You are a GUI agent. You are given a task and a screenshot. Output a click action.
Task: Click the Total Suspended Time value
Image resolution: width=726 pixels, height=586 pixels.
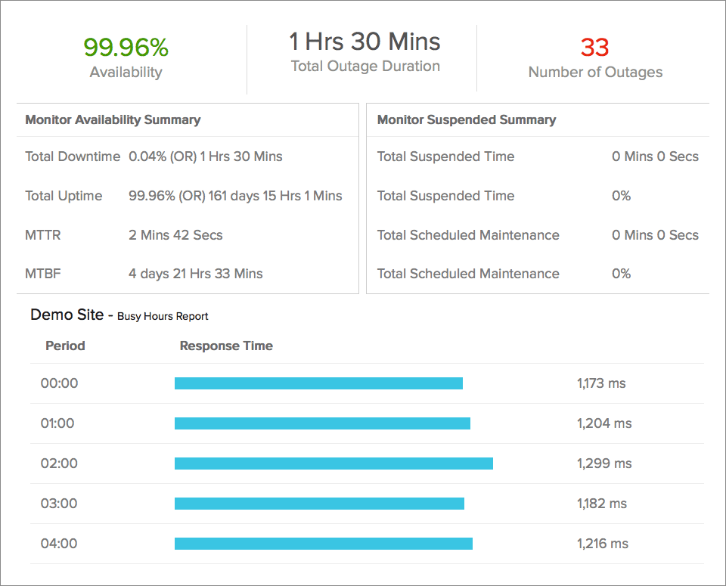click(656, 157)
